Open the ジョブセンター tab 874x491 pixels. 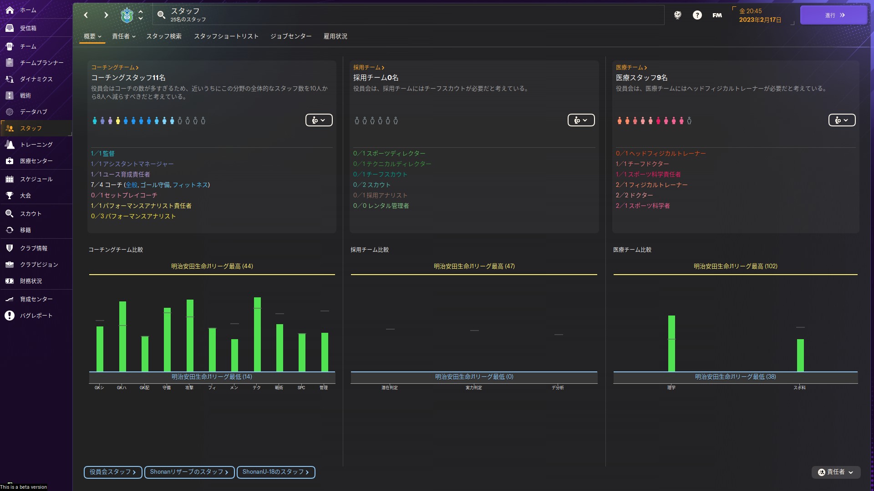[x=291, y=36]
